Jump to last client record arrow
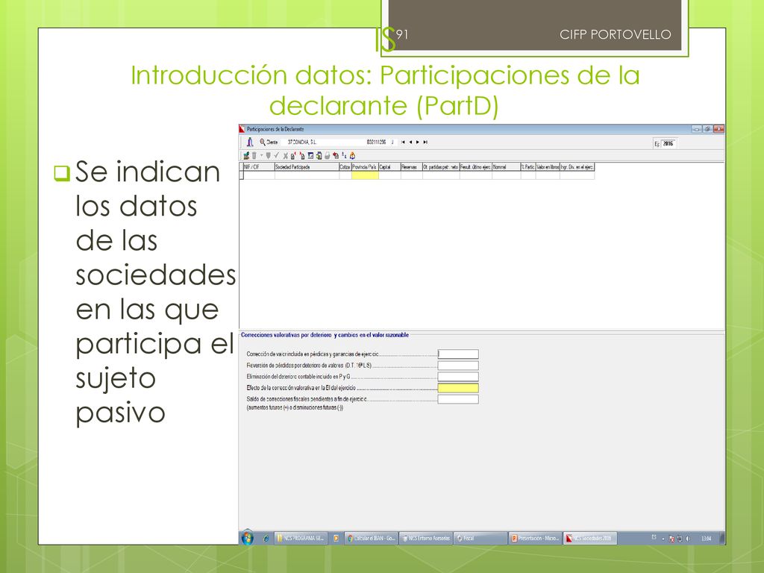 point(425,143)
